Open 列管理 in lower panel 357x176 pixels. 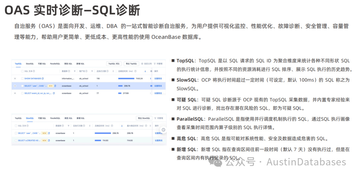pyautogui.click(x=159, y=118)
